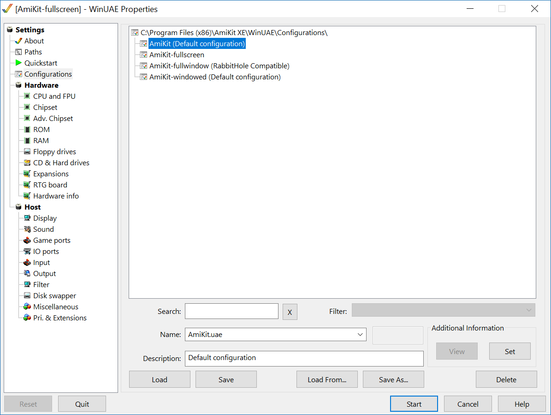Image resolution: width=551 pixels, height=415 pixels.
Task: Open the Quickstart settings page
Action: point(41,63)
